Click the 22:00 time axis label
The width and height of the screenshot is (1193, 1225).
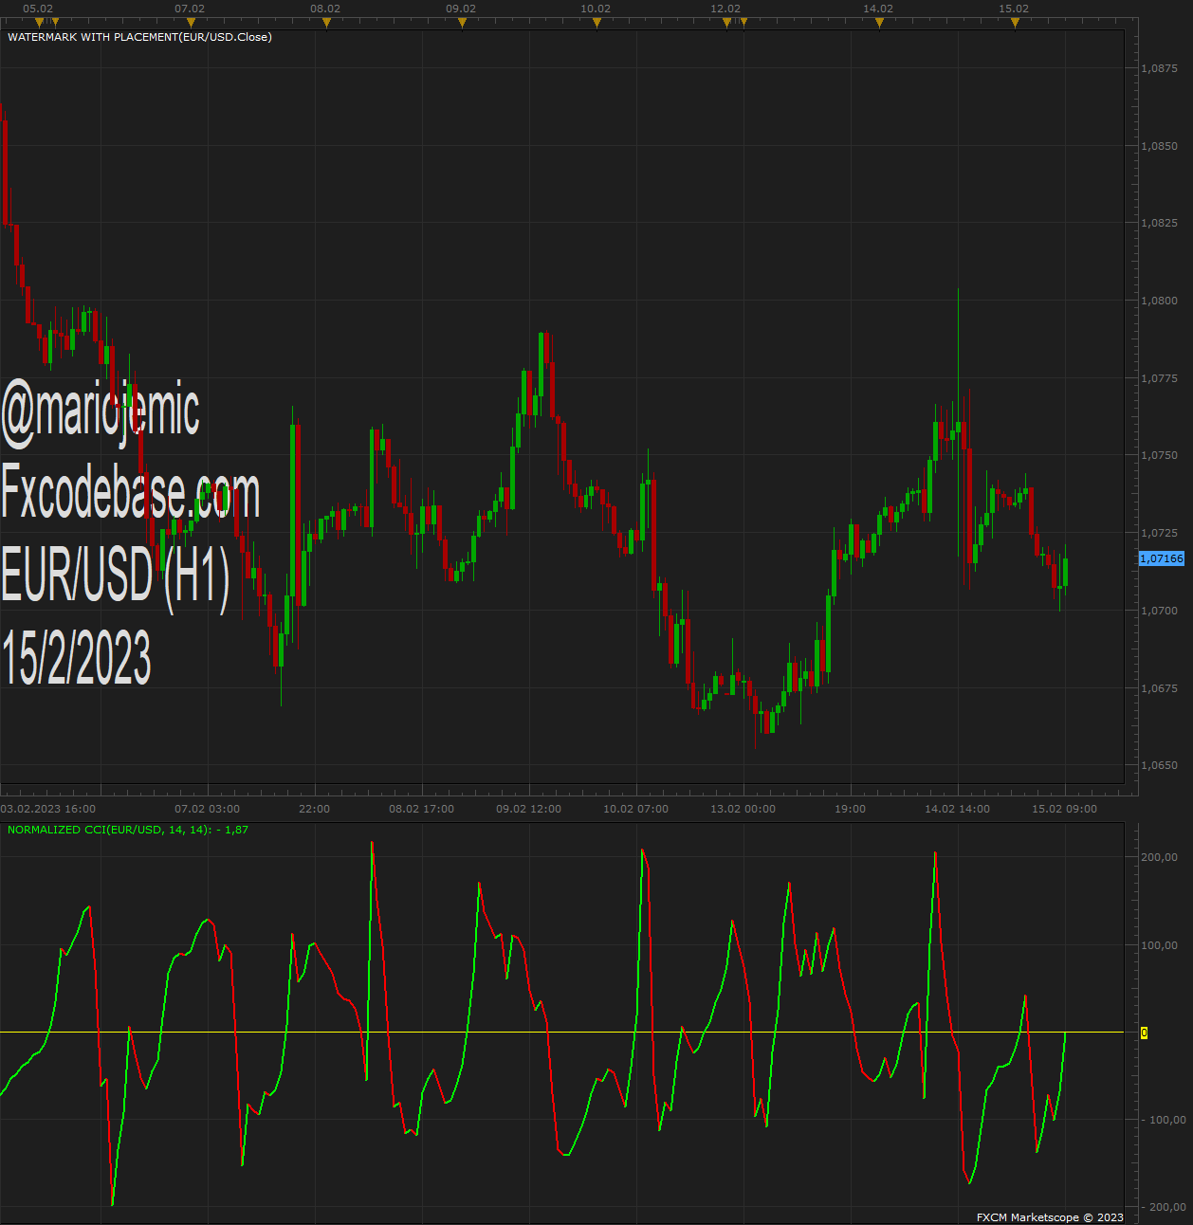coord(314,809)
